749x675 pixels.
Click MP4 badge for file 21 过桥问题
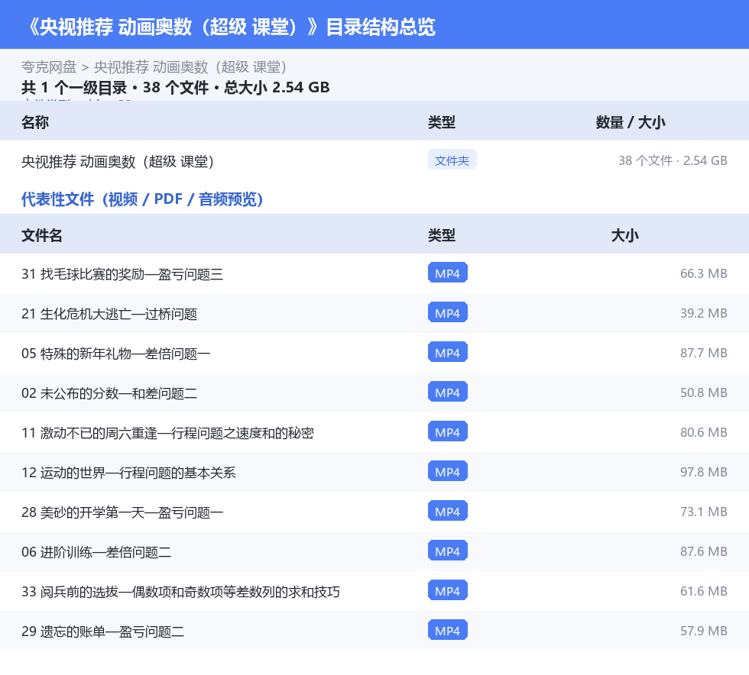448,312
